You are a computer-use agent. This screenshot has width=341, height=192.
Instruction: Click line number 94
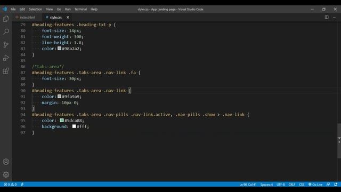(x=23, y=115)
